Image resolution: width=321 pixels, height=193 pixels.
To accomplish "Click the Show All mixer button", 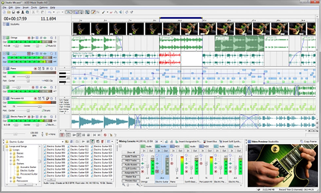I will pyautogui.click(x=131, y=152).
